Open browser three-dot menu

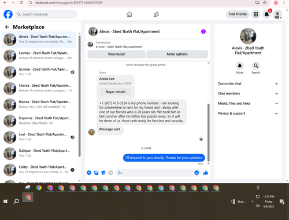(x=284, y=3)
